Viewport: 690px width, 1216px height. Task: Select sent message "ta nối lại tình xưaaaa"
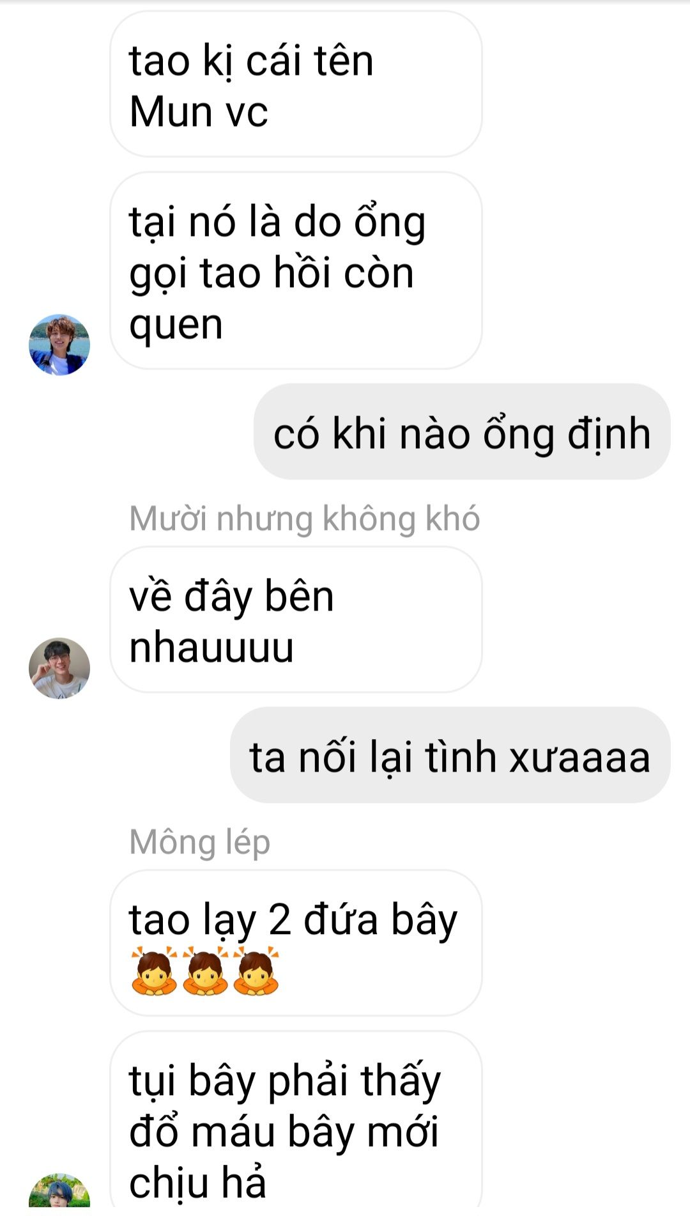tap(450, 756)
